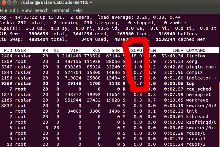Select the compiz command name
This screenshot has height=147, width=220.
(195, 72)
